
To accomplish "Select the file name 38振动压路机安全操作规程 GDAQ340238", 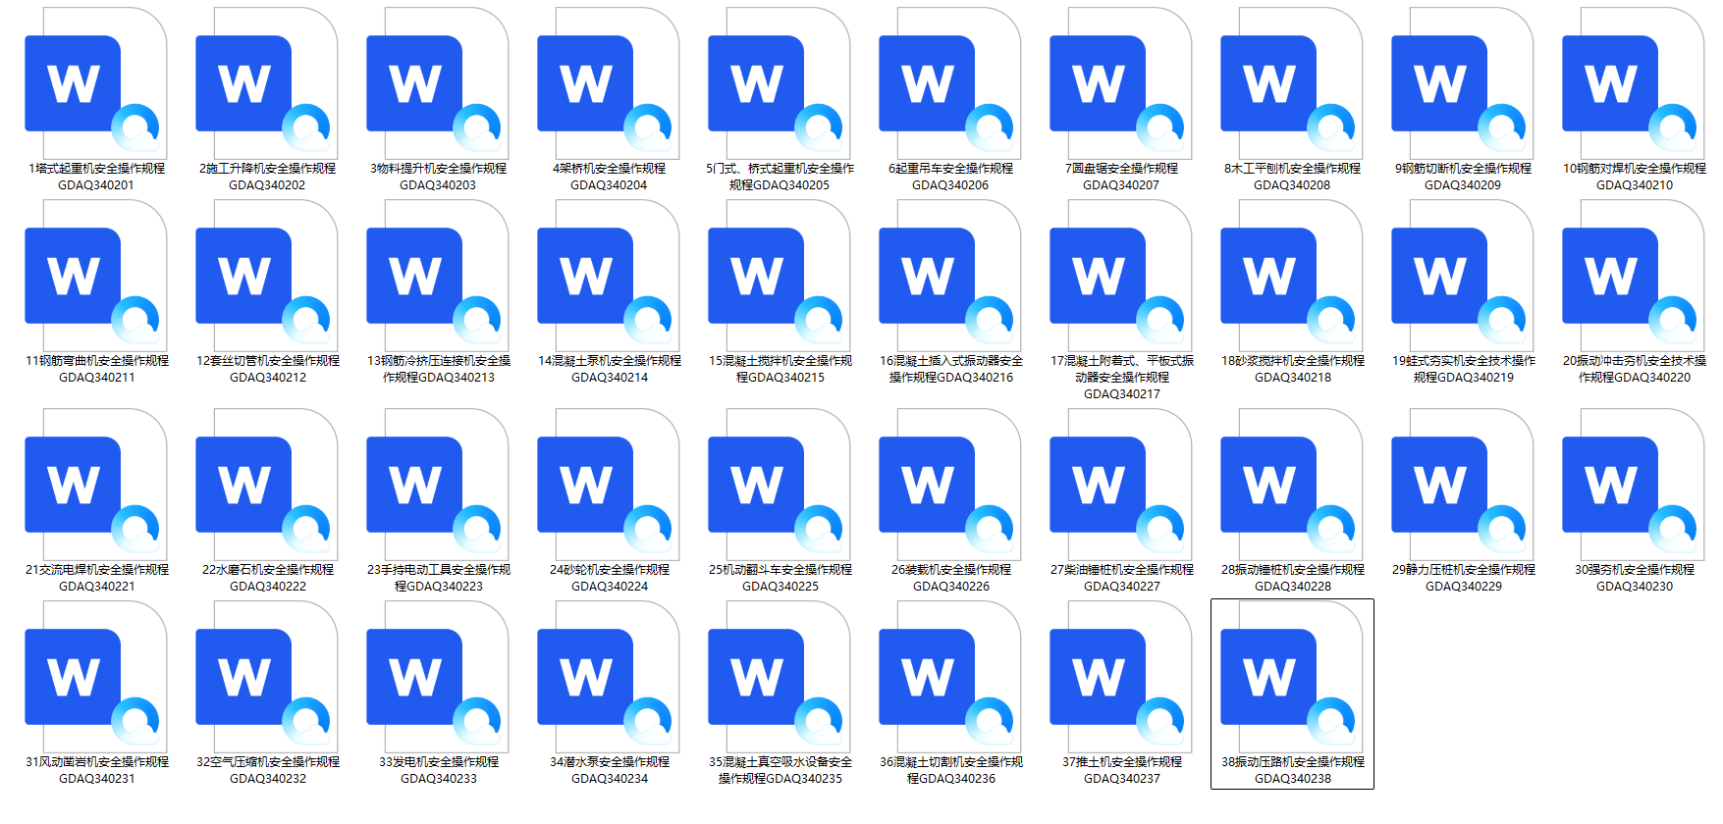I will click(x=1293, y=770).
